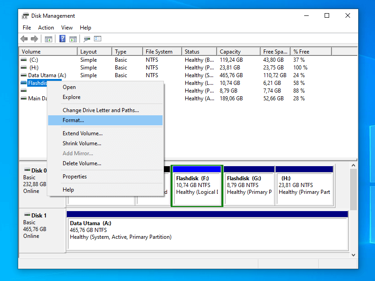Viewport: 375px width, 281px height.
Task: Click free space value 6,21 GB
Action: [x=272, y=83]
